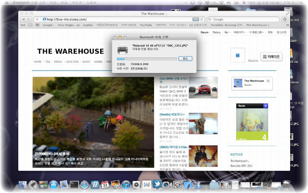Add bookmark with the plus button

click(38, 19)
